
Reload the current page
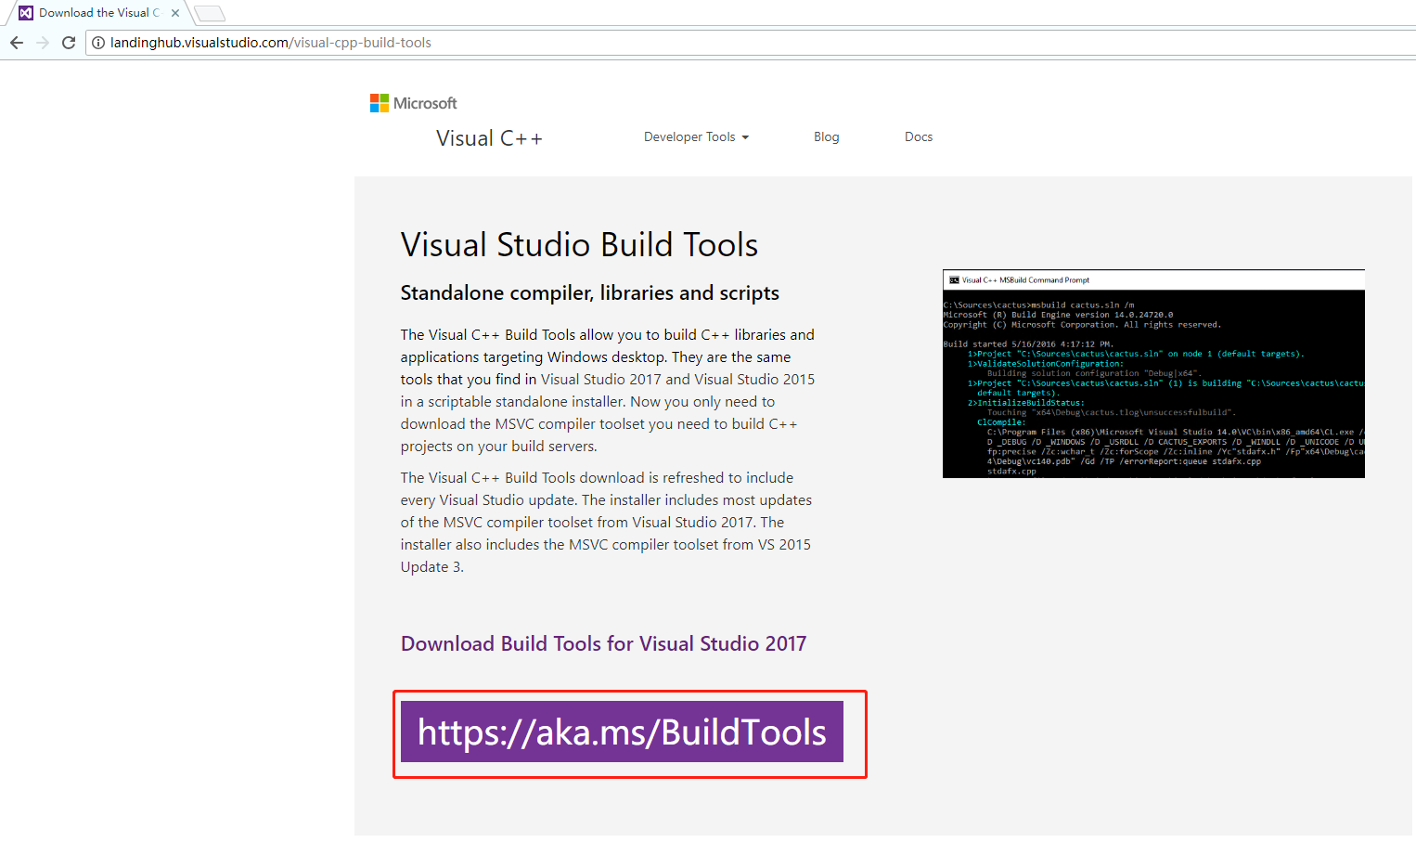pos(69,43)
